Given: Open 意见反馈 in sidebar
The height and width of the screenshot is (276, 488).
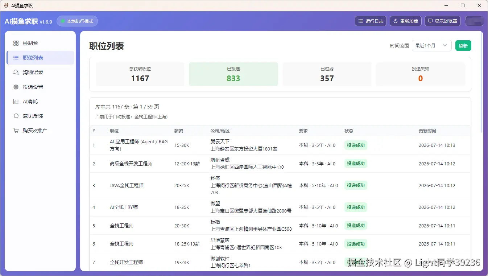Looking at the screenshot, I should click(x=40, y=116).
